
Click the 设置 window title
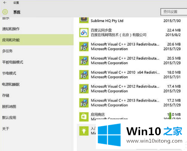click(16, 3)
